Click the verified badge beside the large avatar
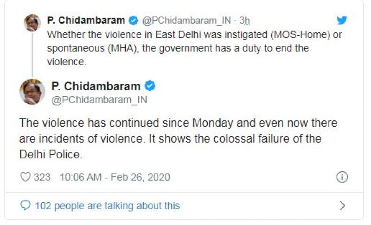This screenshot has height=225, width=371. pyautogui.click(x=150, y=86)
